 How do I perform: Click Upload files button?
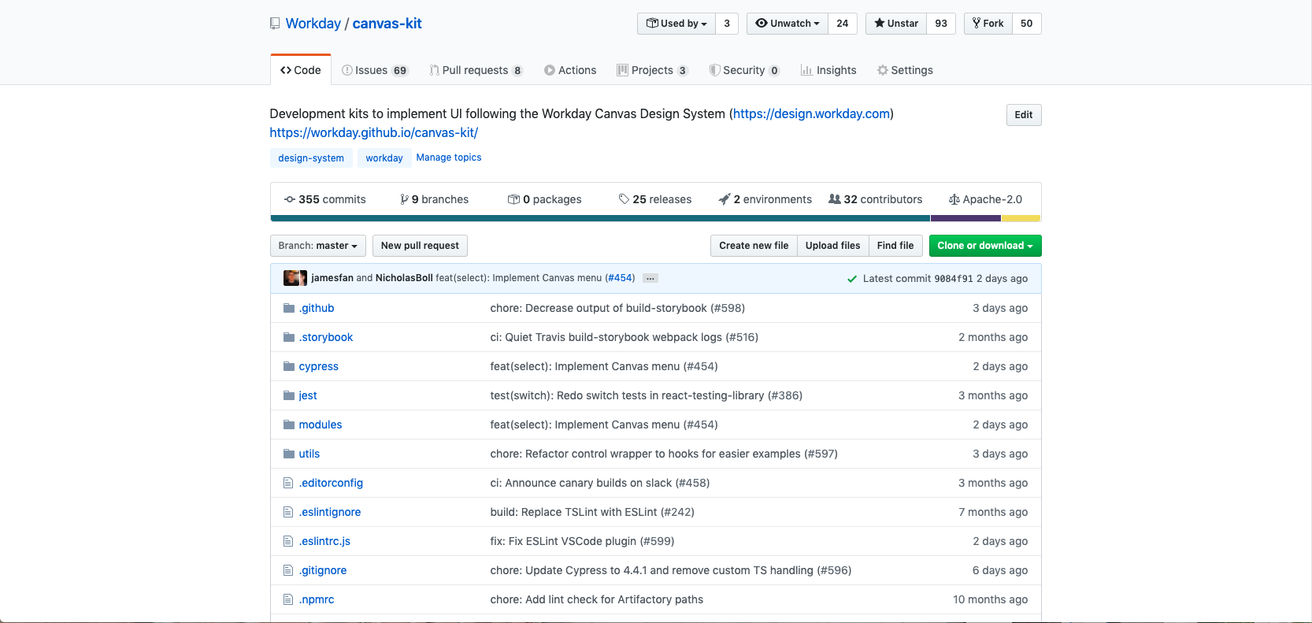[x=832, y=246]
